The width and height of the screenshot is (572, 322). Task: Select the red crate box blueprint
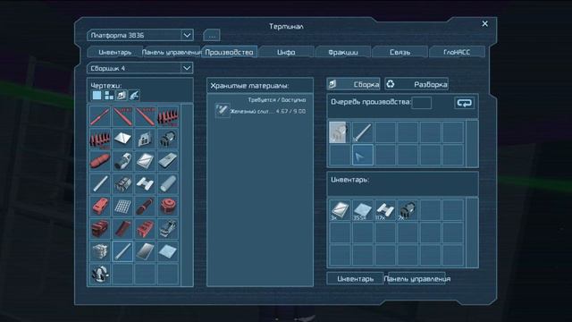tap(100, 229)
